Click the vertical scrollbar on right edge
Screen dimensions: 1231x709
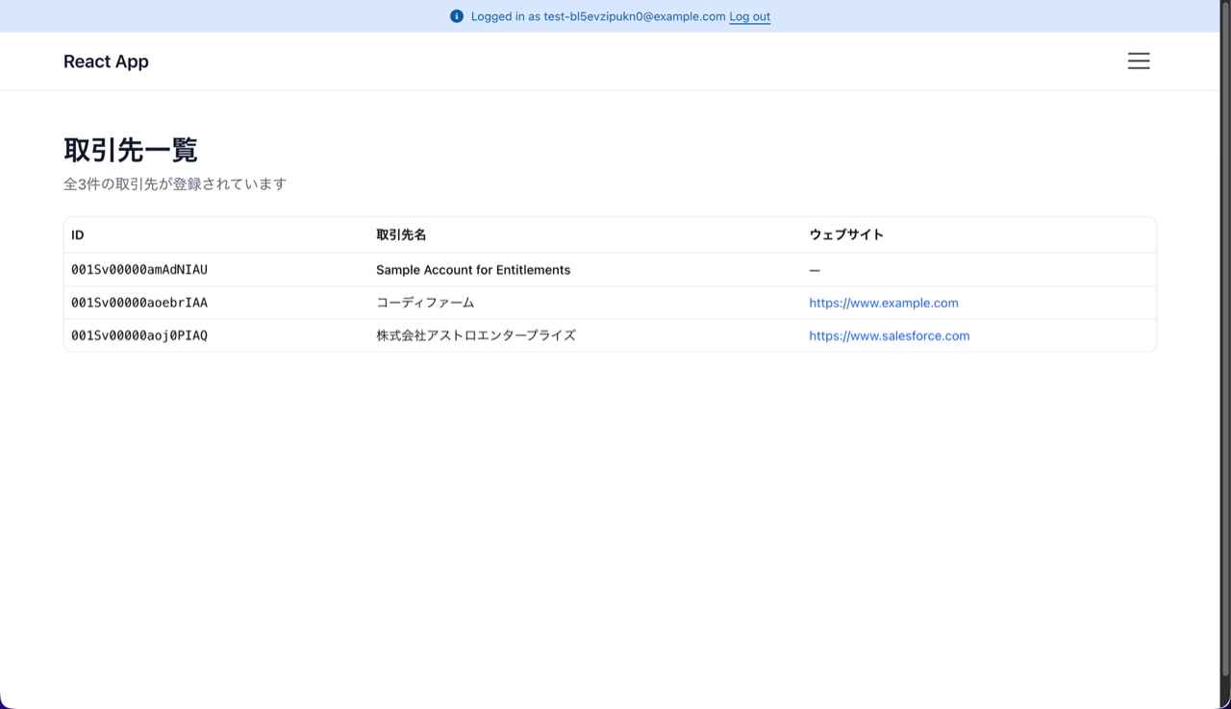[x=1224, y=336]
